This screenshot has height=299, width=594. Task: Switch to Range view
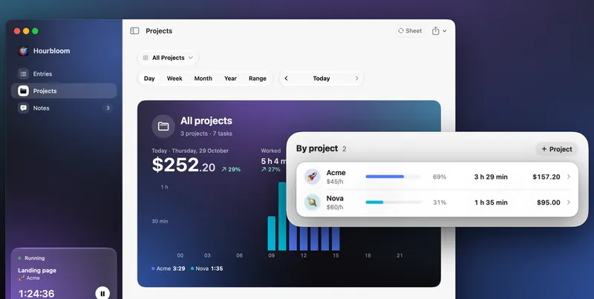(x=258, y=79)
